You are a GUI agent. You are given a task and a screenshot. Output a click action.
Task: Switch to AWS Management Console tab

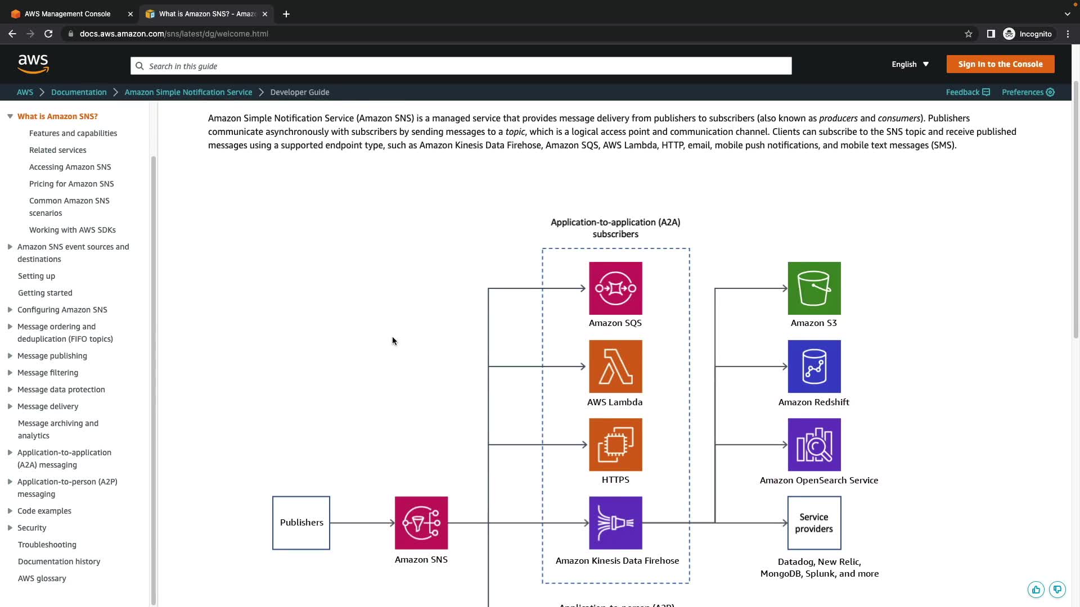[x=67, y=14]
